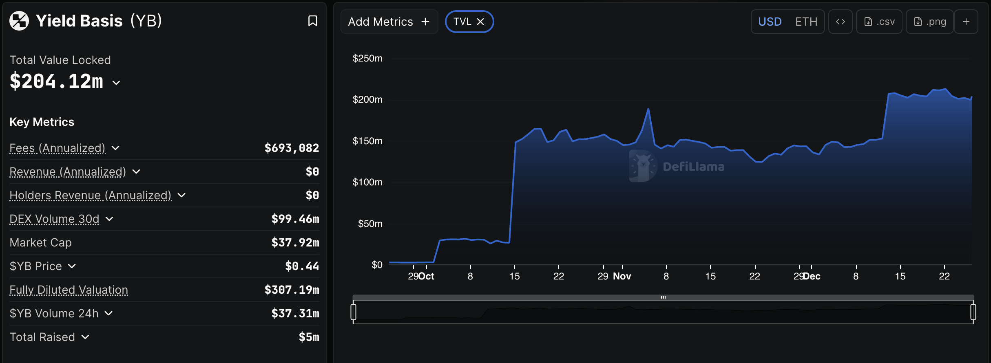The width and height of the screenshot is (991, 363).
Task: Expand Fees (Annualized) details
Action: click(x=115, y=148)
